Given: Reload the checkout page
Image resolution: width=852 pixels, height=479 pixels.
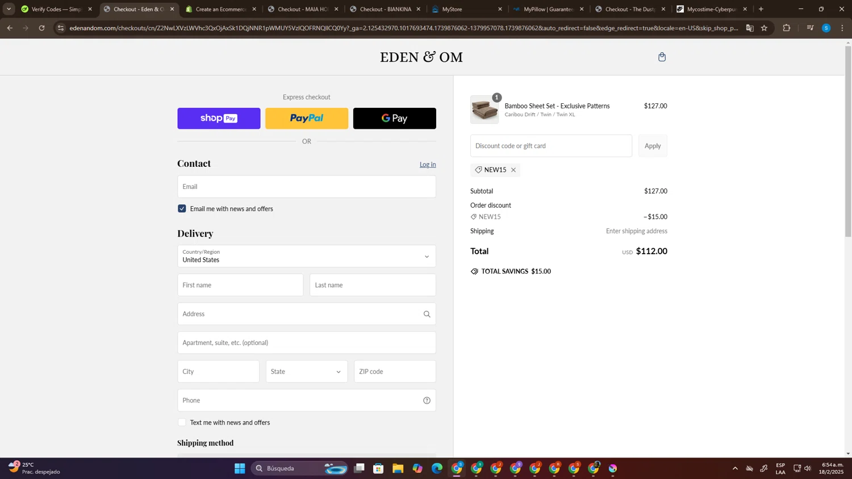Looking at the screenshot, I should coord(41,28).
